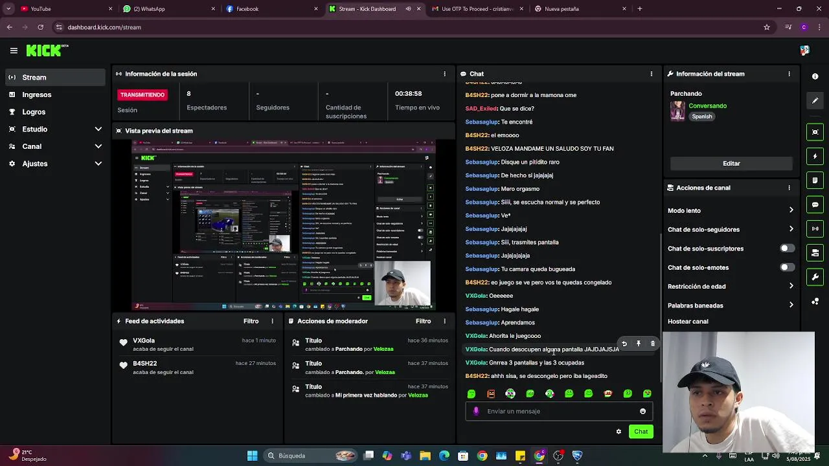Image resolution: width=829 pixels, height=466 pixels.
Task: Open the info icon in right toolbar
Action: 815,76
